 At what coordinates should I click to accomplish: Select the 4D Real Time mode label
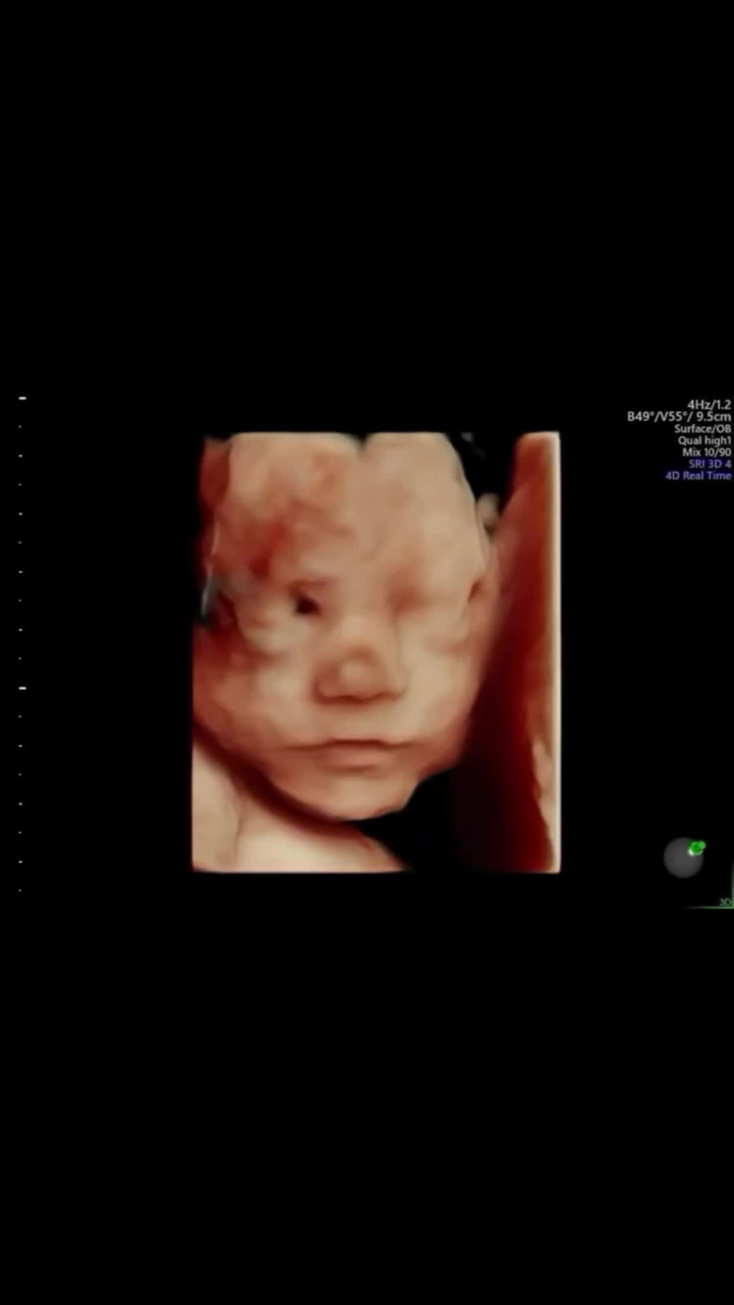(698, 476)
